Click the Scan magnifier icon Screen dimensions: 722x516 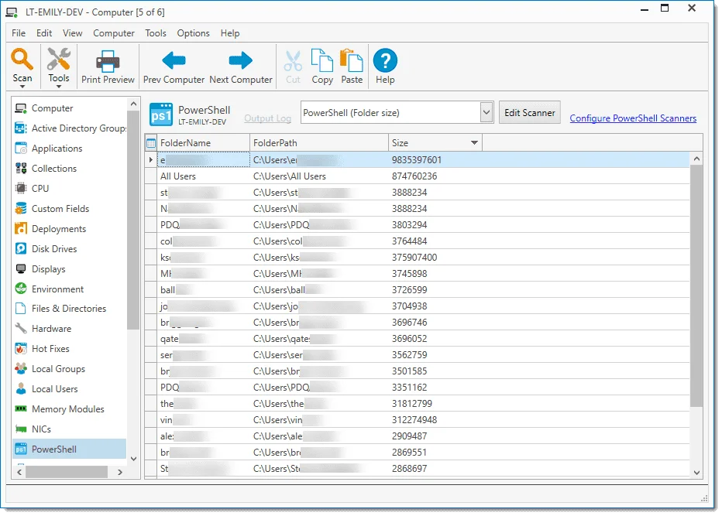pos(22,60)
